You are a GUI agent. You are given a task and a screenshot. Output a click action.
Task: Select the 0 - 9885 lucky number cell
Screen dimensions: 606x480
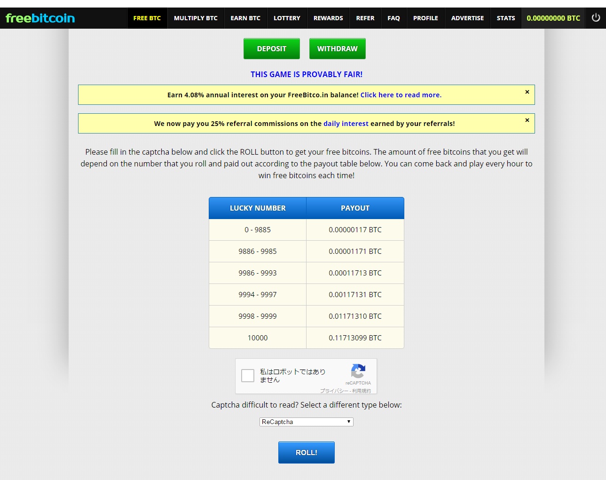click(258, 230)
